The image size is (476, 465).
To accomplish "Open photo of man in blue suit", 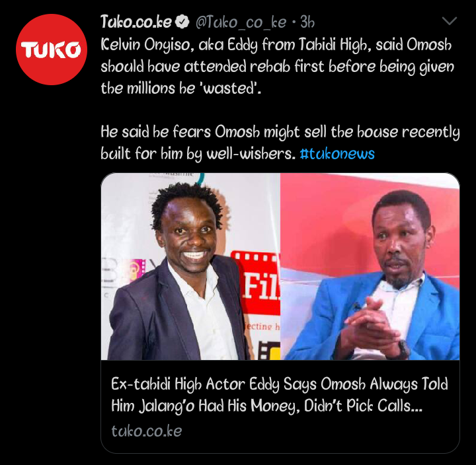I will tap(370, 266).
